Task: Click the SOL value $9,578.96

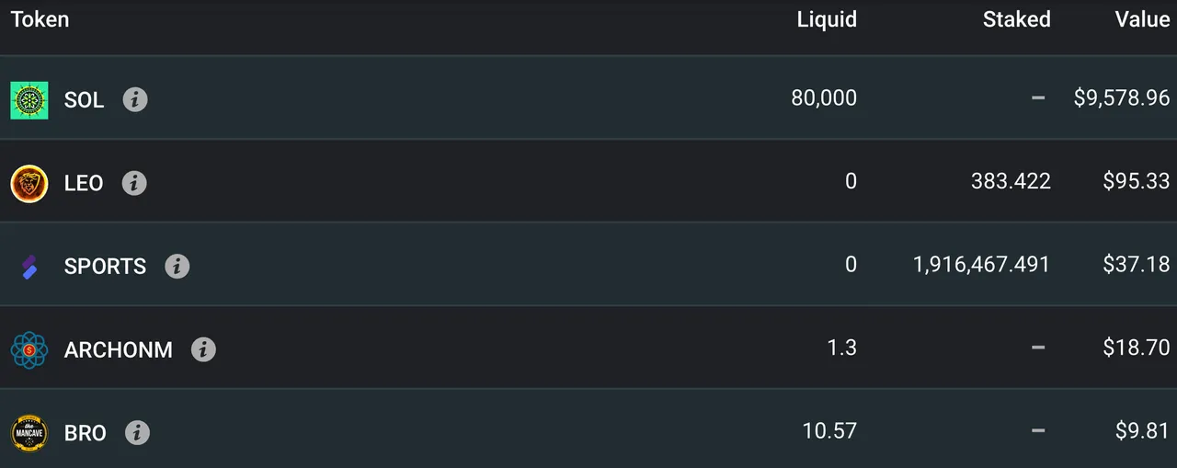Action: coord(1122,97)
